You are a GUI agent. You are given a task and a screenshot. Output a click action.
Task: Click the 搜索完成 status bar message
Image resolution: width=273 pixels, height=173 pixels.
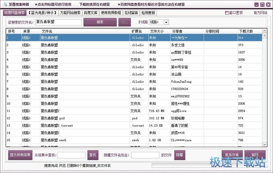[x=77, y=165]
